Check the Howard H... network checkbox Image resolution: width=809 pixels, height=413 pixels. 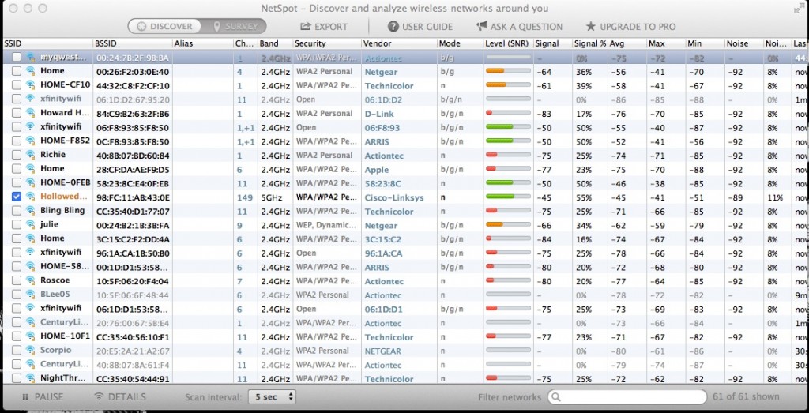click(x=17, y=113)
